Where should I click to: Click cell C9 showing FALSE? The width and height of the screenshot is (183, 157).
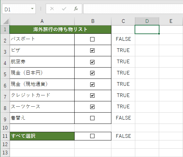click(123, 118)
